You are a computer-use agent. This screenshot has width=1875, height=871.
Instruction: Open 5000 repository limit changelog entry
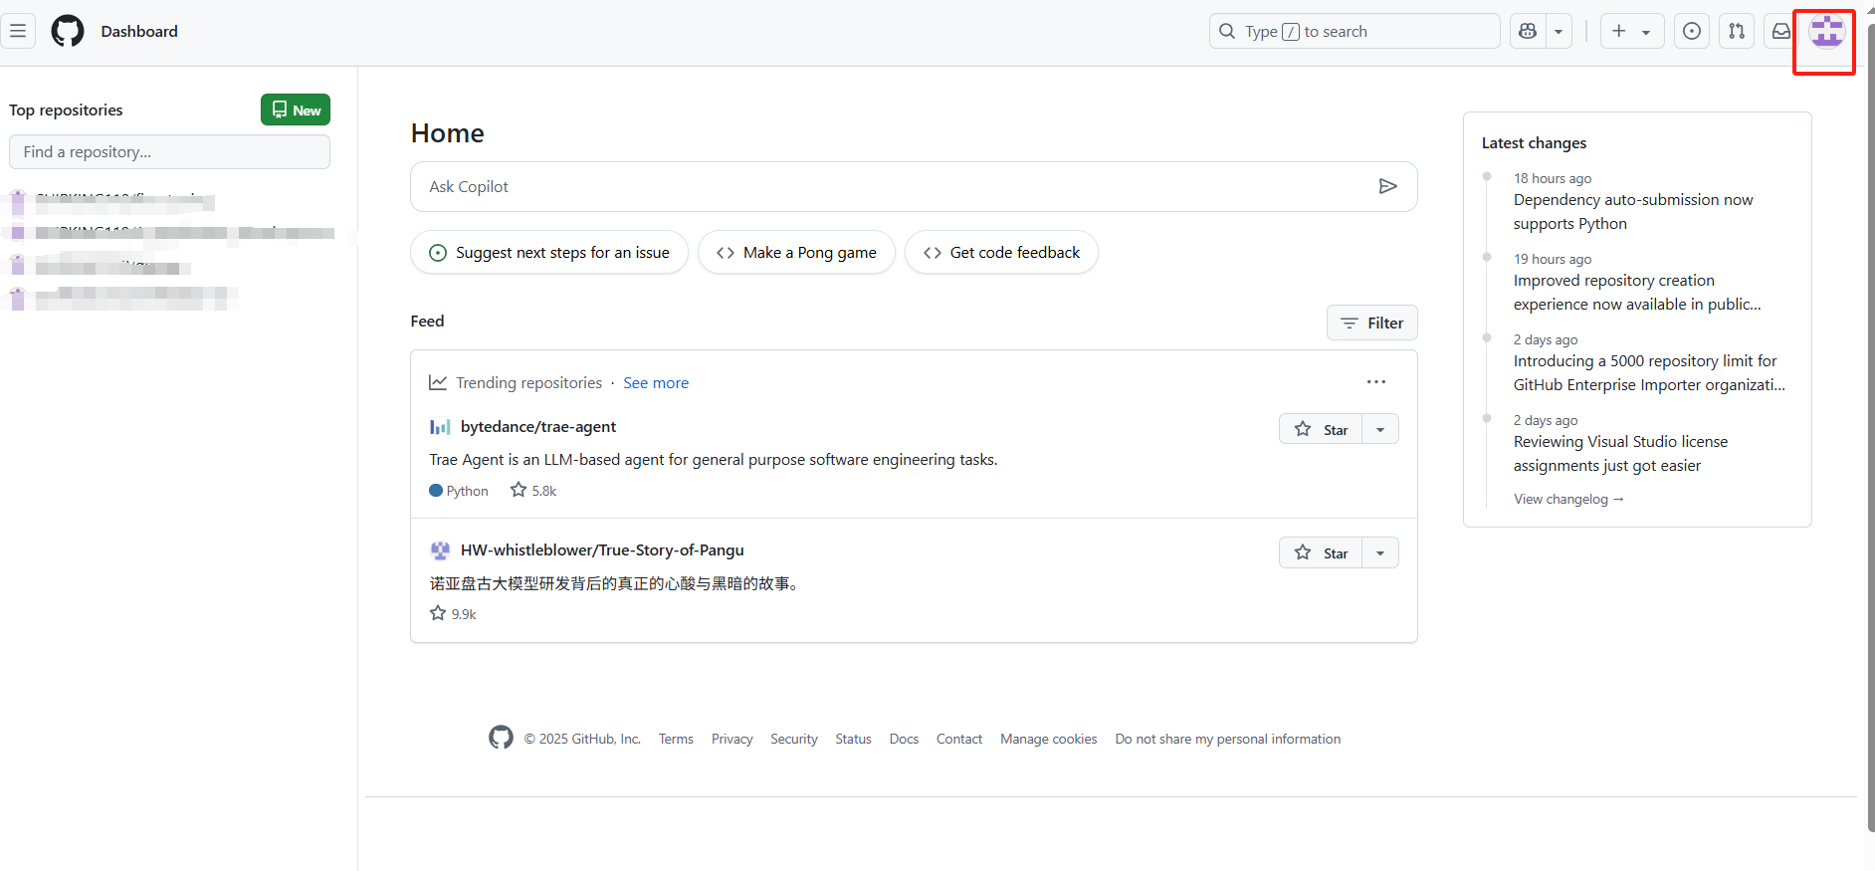pos(1649,373)
